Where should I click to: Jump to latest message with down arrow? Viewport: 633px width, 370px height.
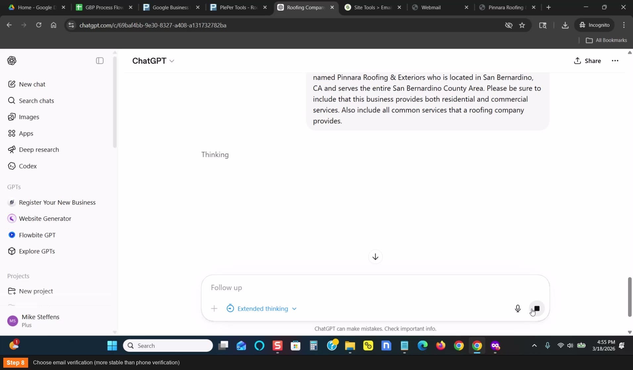375,257
